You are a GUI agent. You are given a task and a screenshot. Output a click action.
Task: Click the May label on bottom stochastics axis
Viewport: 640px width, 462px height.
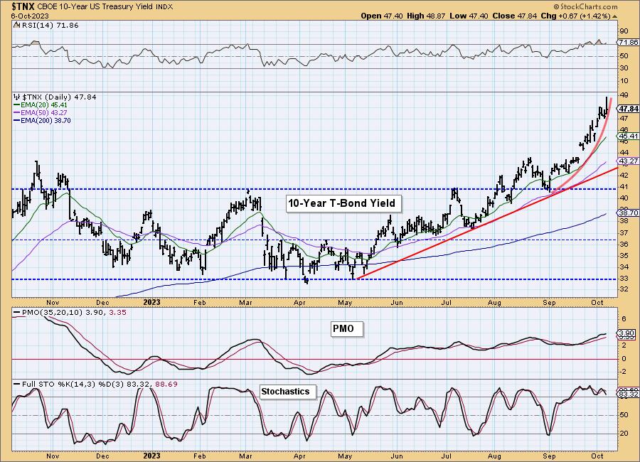point(346,456)
